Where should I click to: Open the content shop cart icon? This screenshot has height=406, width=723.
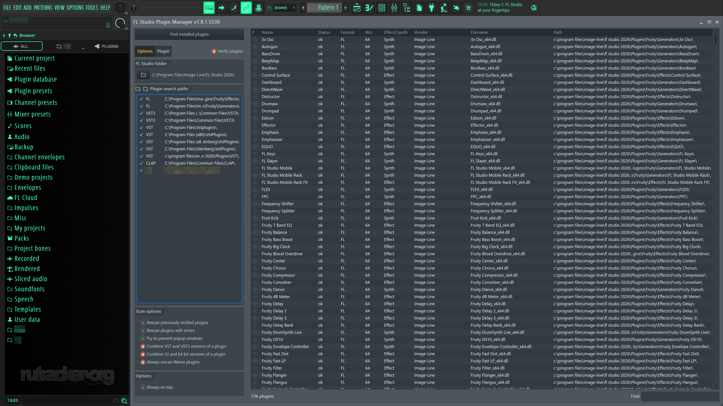[469, 8]
